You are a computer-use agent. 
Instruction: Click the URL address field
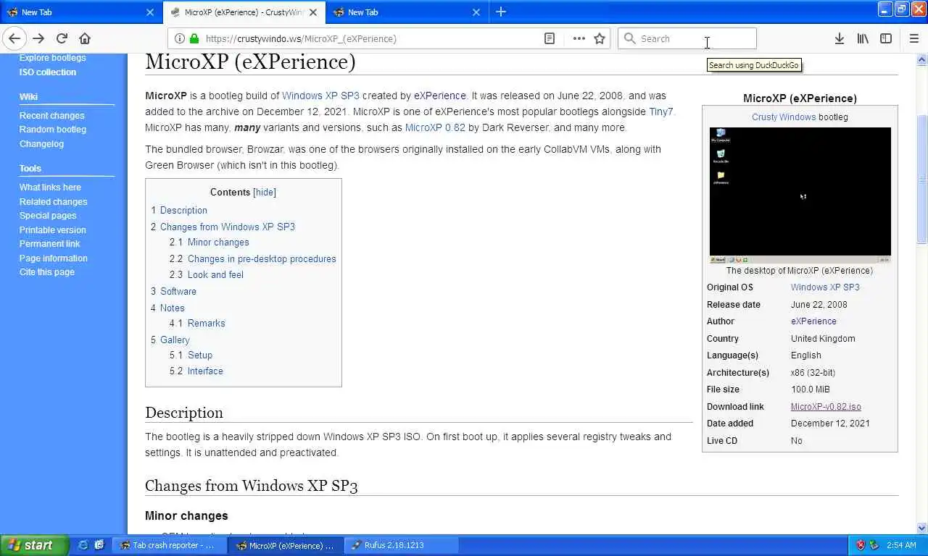coord(370,38)
